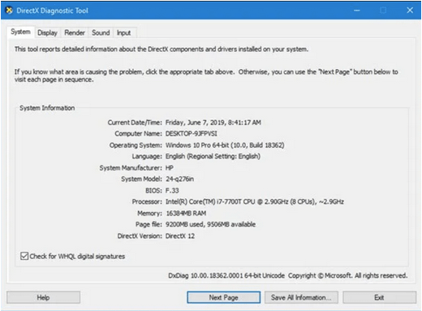Click the System Information group label
This screenshot has height=311, width=422.
tap(47, 108)
